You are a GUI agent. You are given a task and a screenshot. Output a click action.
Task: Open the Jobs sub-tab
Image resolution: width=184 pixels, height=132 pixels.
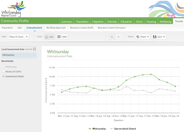click(x=20, y=28)
